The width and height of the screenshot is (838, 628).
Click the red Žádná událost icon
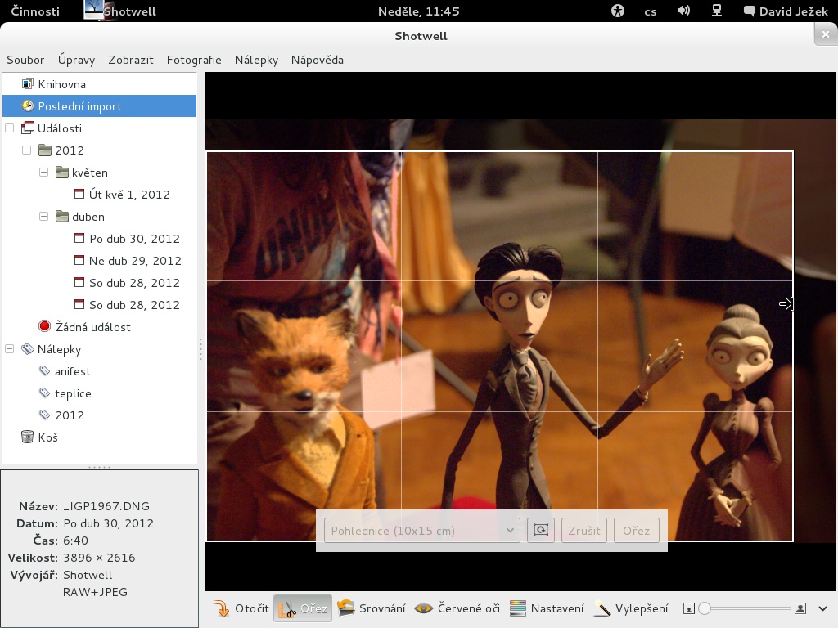point(44,325)
